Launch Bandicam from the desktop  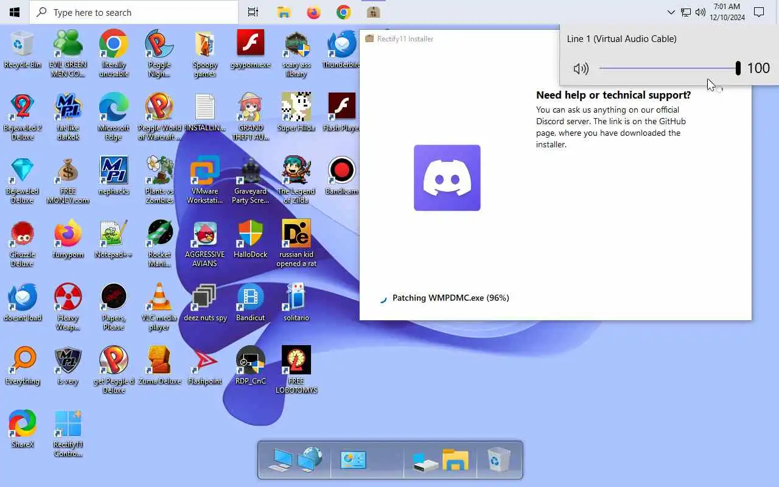pyautogui.click(x=342, y=176)
